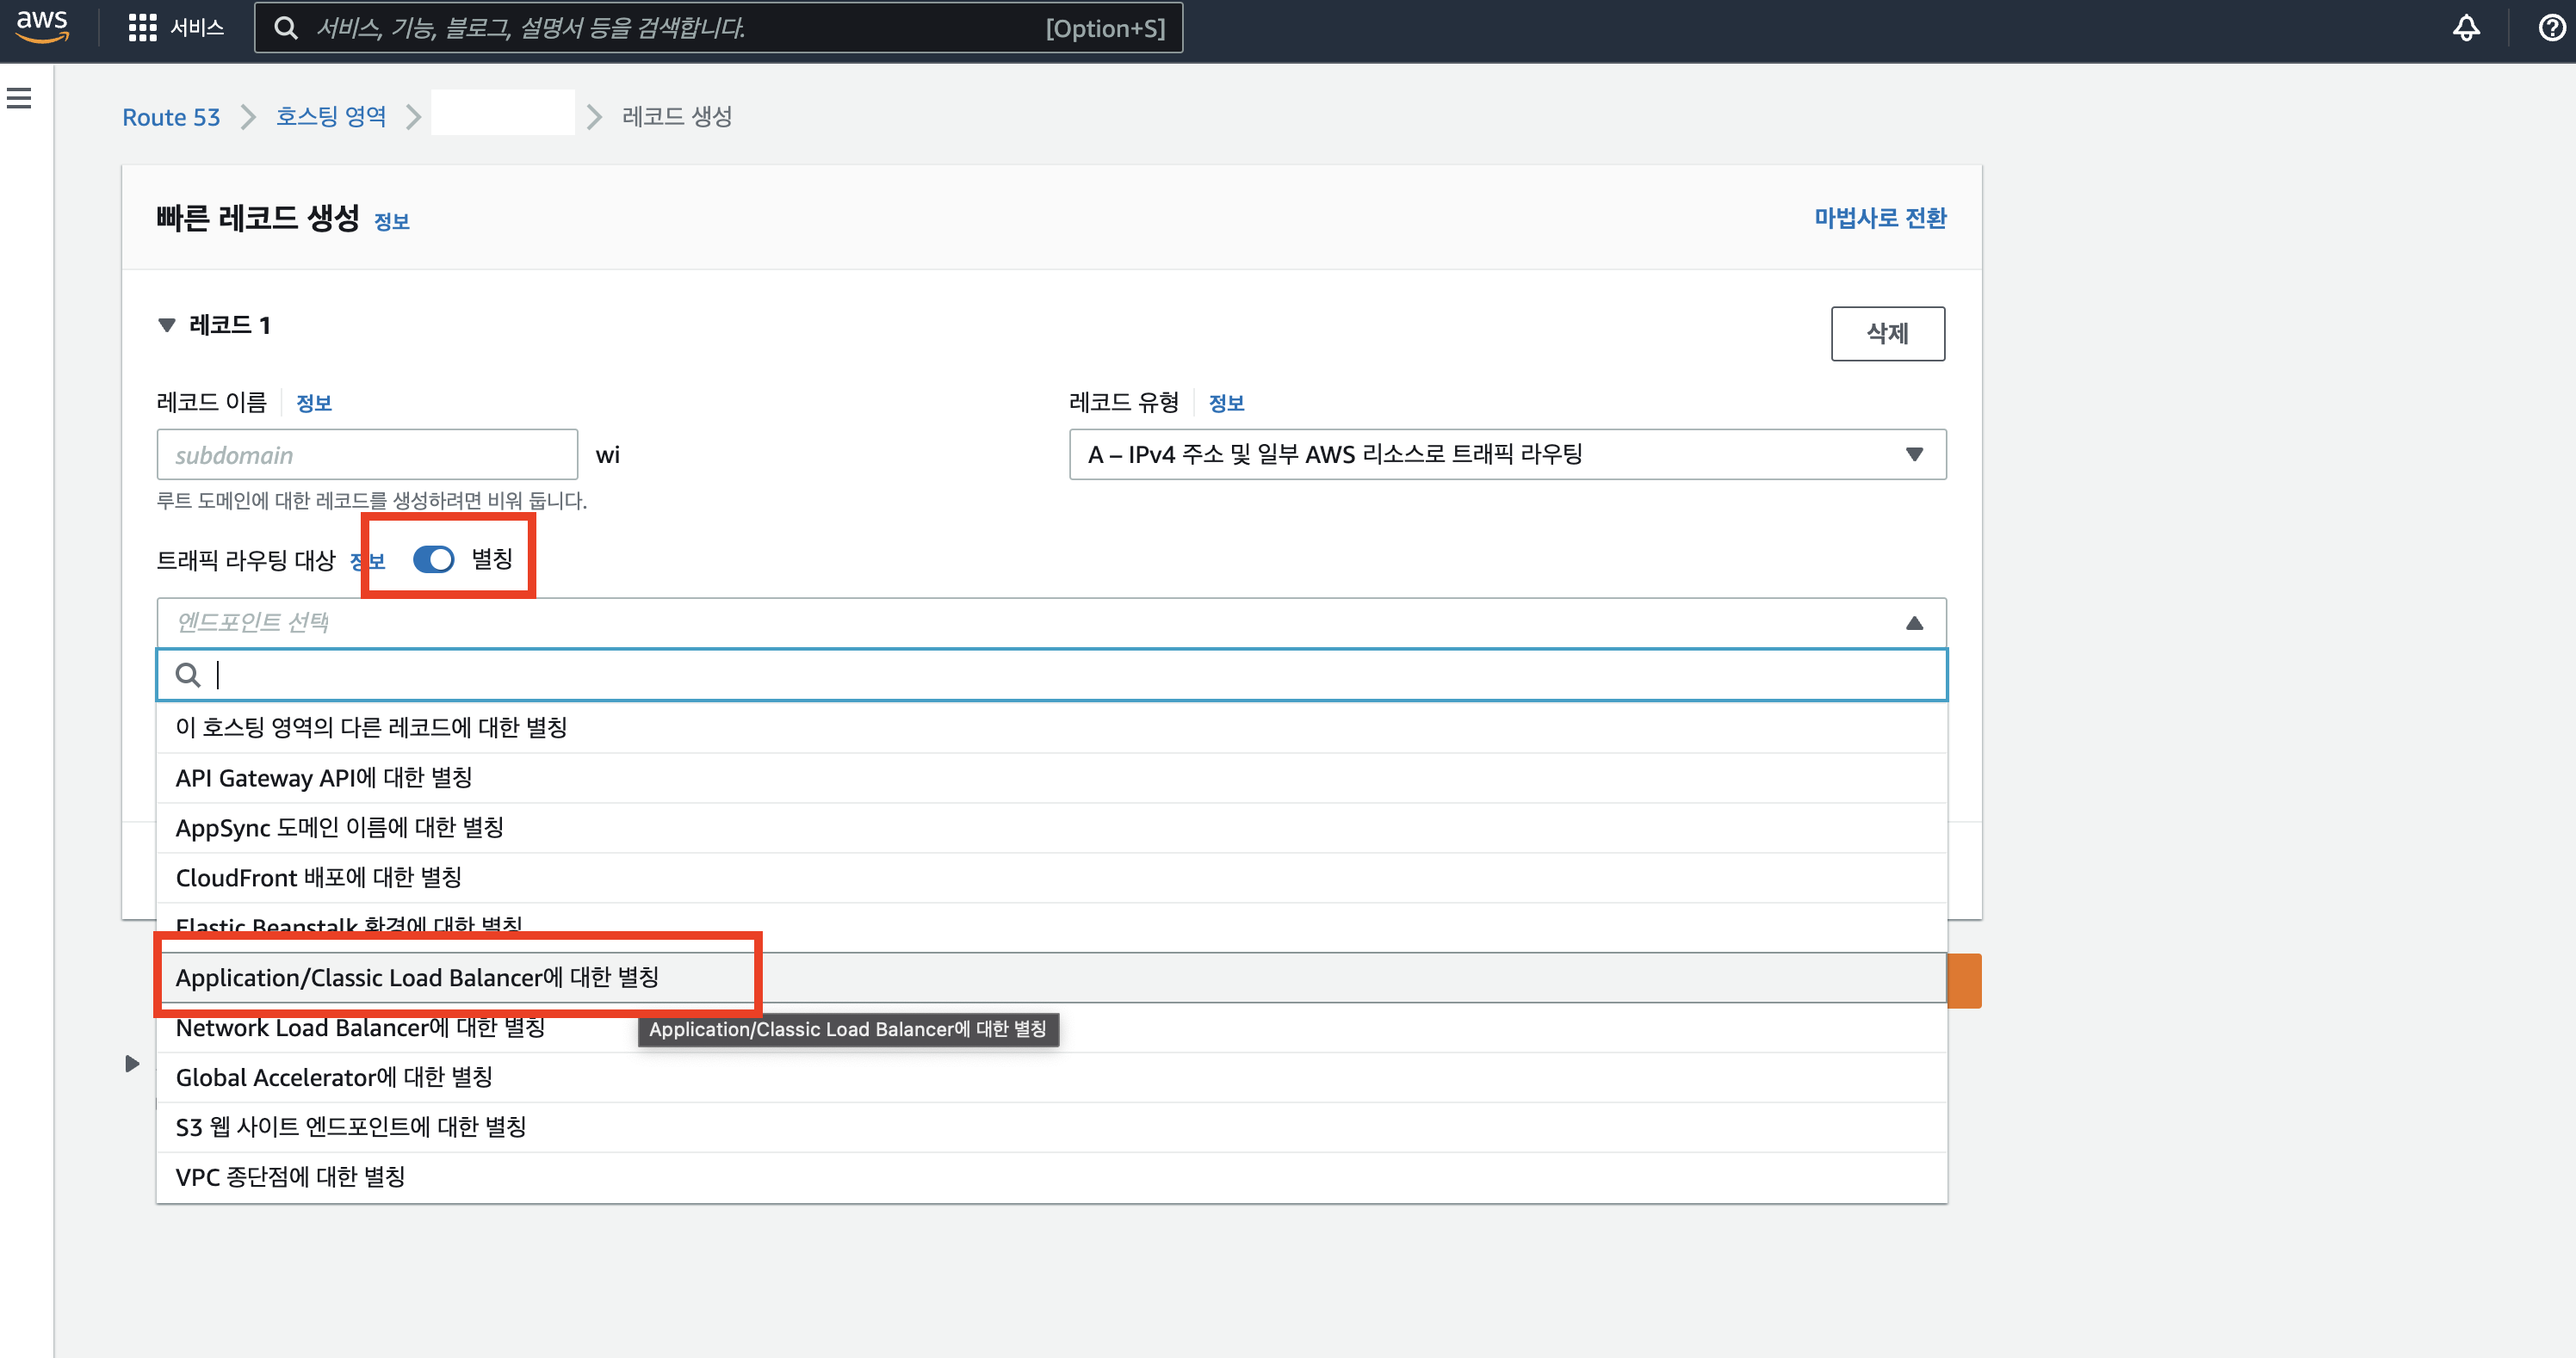Click the subdomain record name field
The image size is (2576, 1358).
point(367,454)
